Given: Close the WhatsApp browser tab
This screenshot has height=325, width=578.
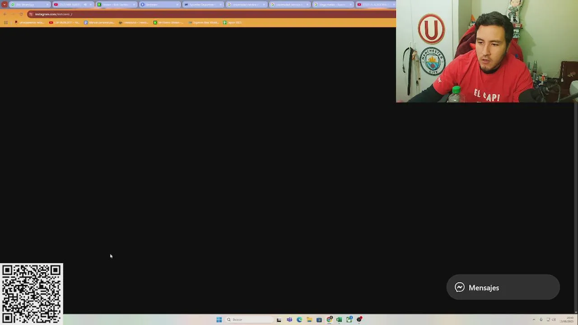Looking at the screenshot, I should coord(47,5).
